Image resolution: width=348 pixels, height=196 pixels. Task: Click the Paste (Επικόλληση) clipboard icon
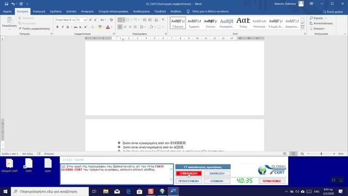[9, 20]
